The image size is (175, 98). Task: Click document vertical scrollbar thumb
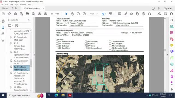click(x=165, y=50)
